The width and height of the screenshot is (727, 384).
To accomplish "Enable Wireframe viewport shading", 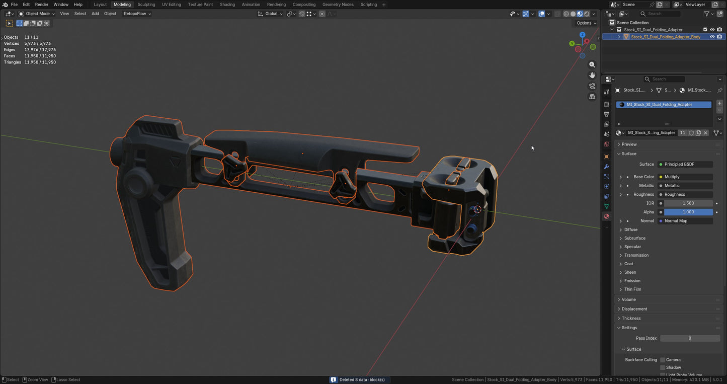I will (x=566, y=14).
